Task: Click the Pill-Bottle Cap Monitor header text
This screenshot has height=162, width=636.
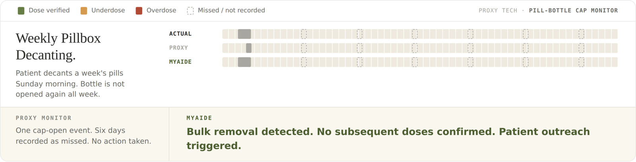Action: pyautogui.click(x=573, y=11)
